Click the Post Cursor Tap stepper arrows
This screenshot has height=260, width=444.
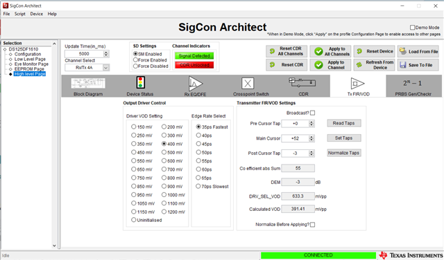pyautogui.click(x=311, y=154)
